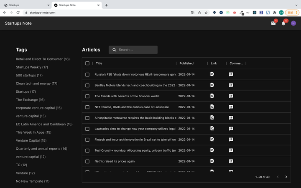Check the friends with benefits article row

[87, 96]
